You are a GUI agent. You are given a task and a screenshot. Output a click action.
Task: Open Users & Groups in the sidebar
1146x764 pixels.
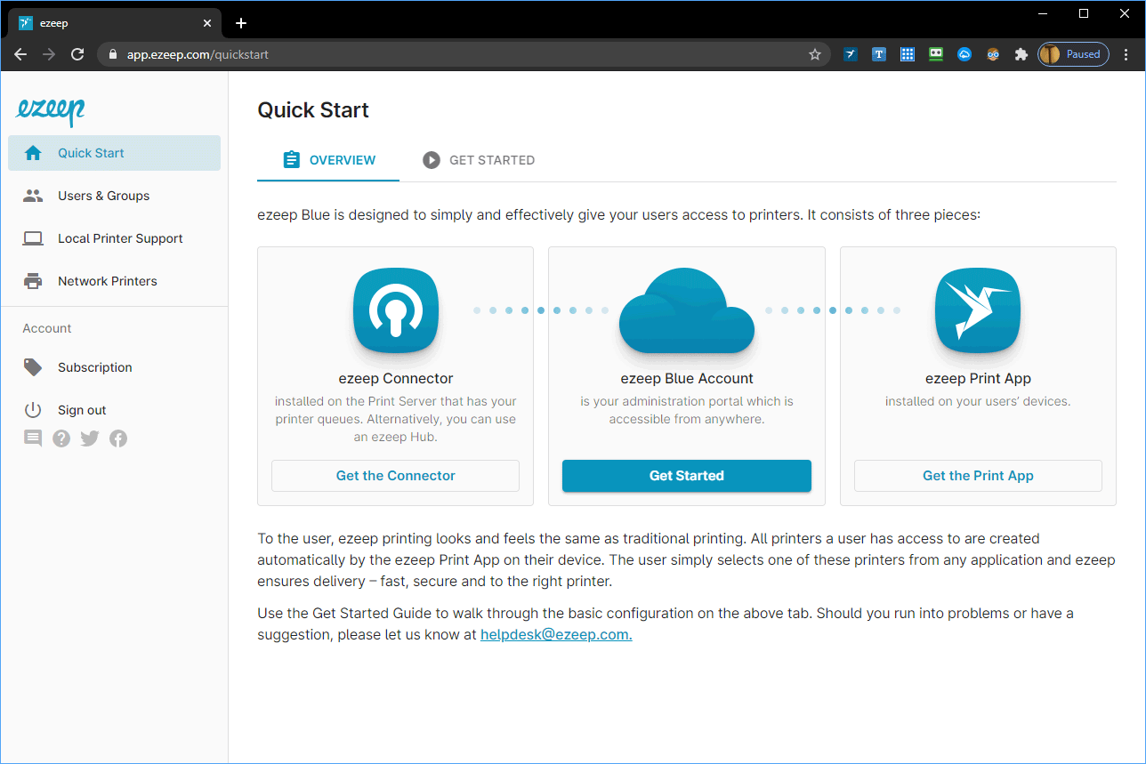(114, 196)
